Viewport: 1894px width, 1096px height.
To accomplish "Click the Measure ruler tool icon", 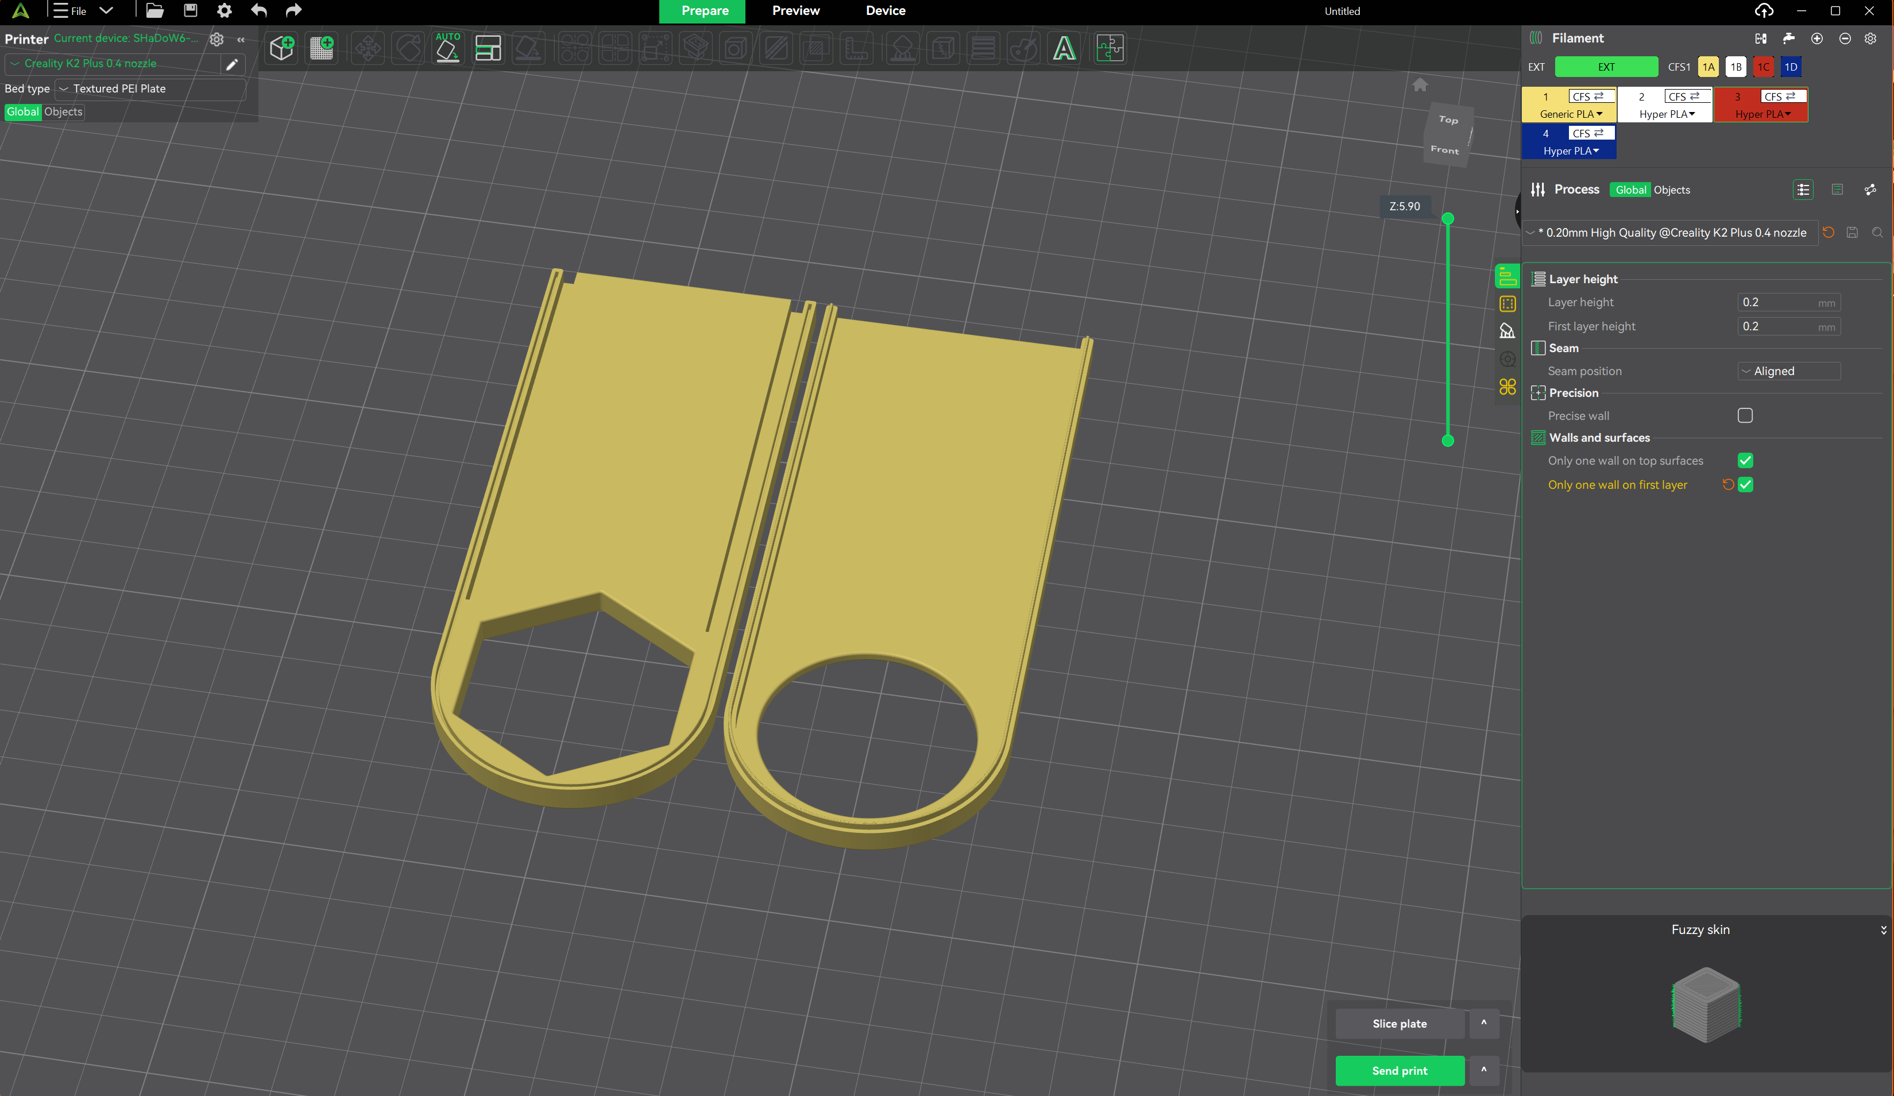I will 856,49.
